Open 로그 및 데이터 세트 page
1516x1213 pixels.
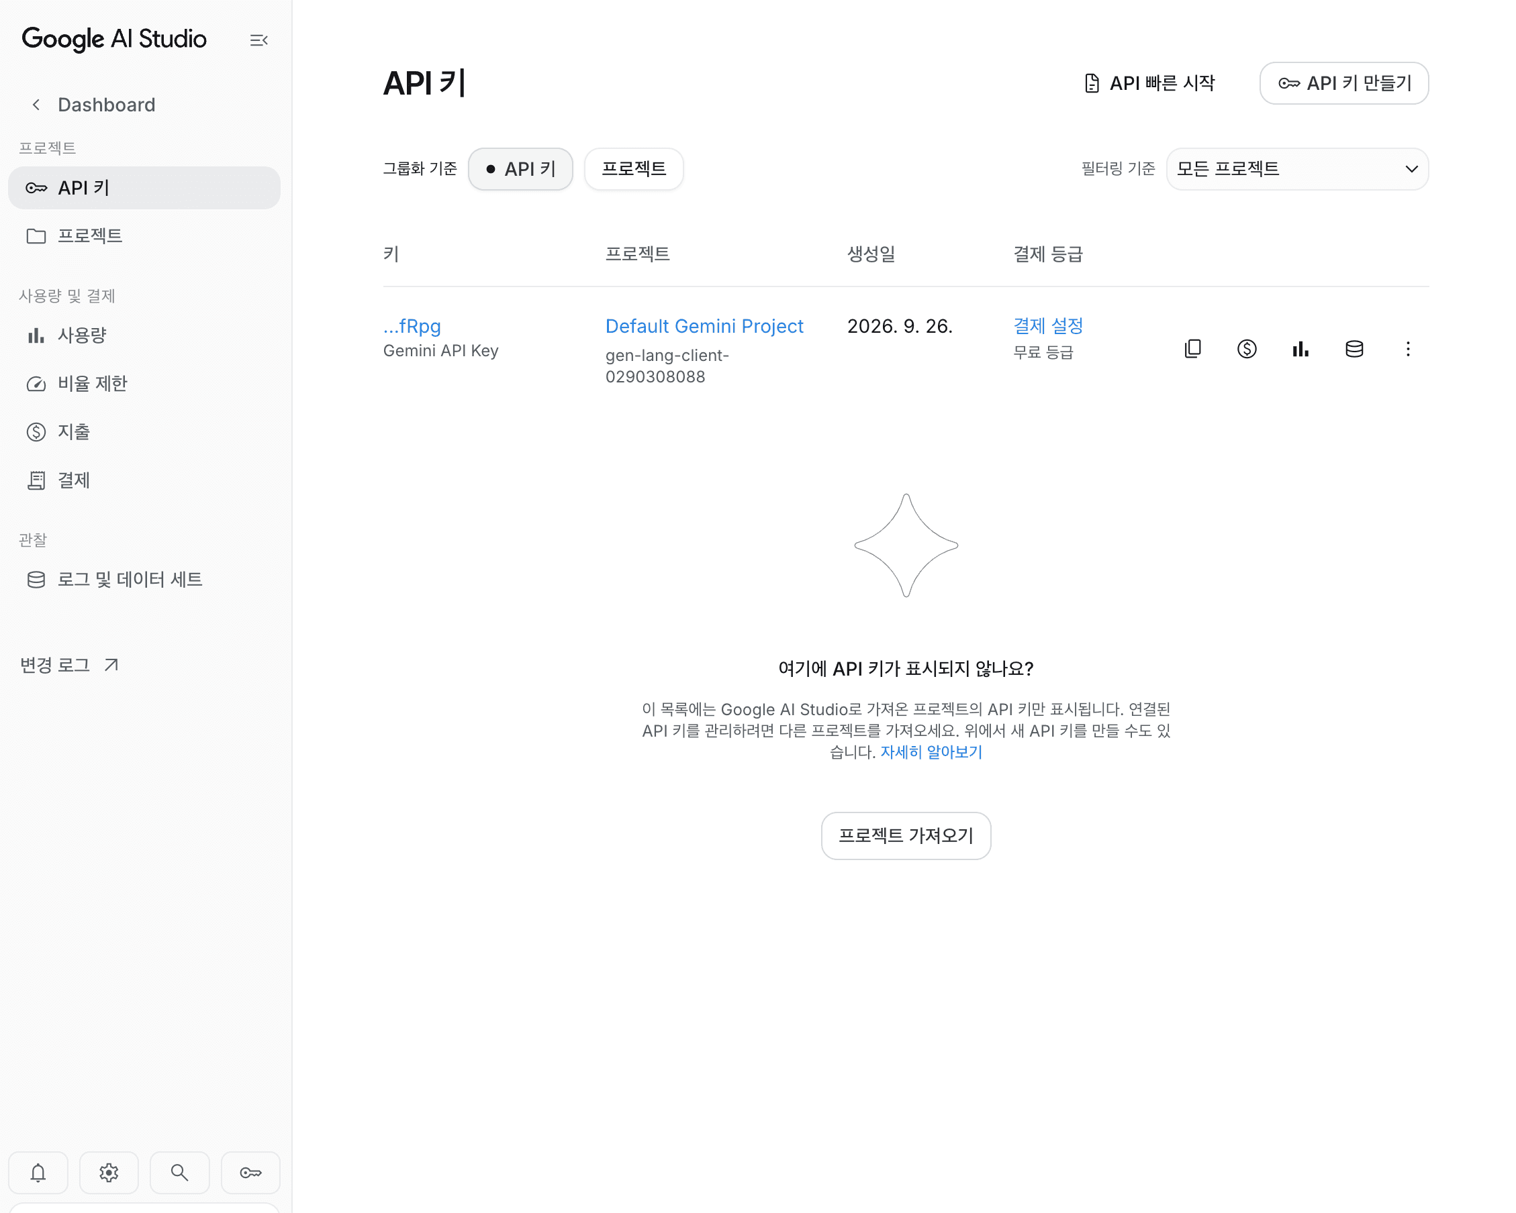click(x=144, y=579)
